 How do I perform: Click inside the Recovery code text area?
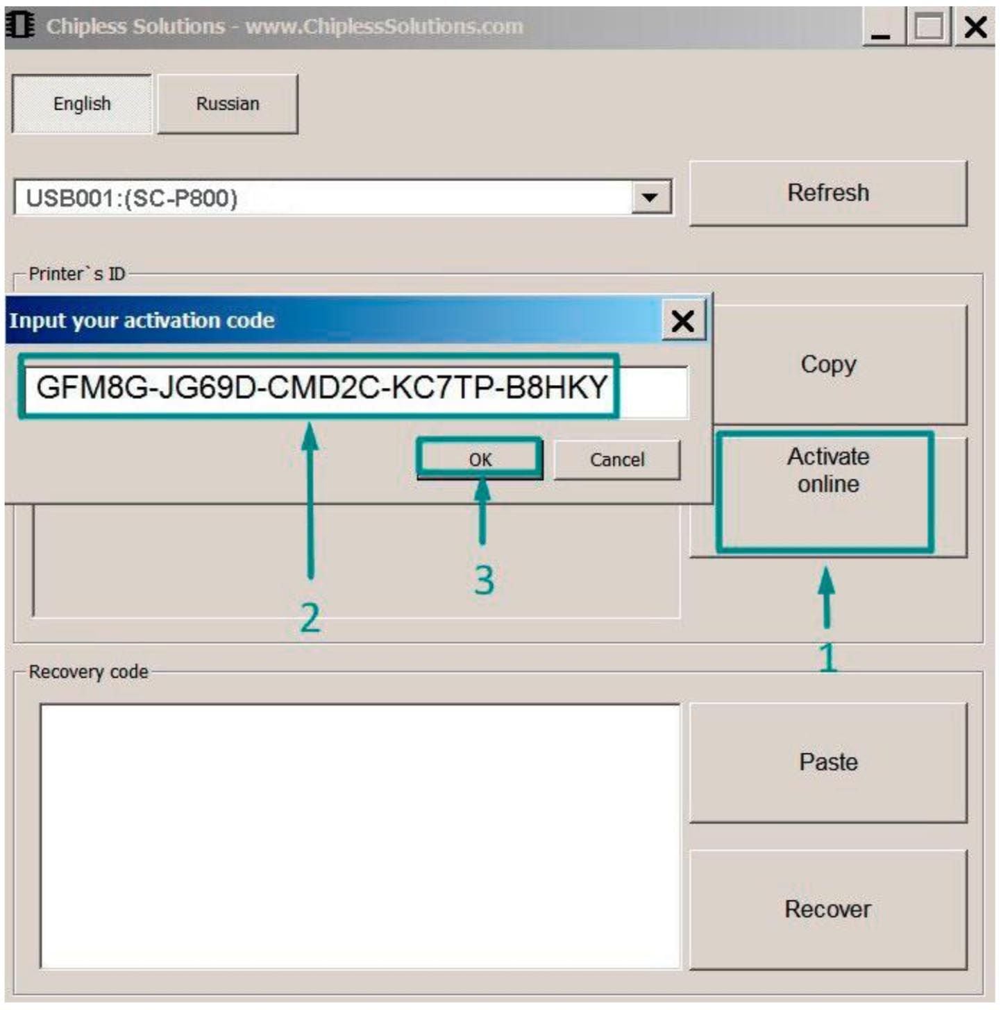pyautogui.click(x=360, y=836)
